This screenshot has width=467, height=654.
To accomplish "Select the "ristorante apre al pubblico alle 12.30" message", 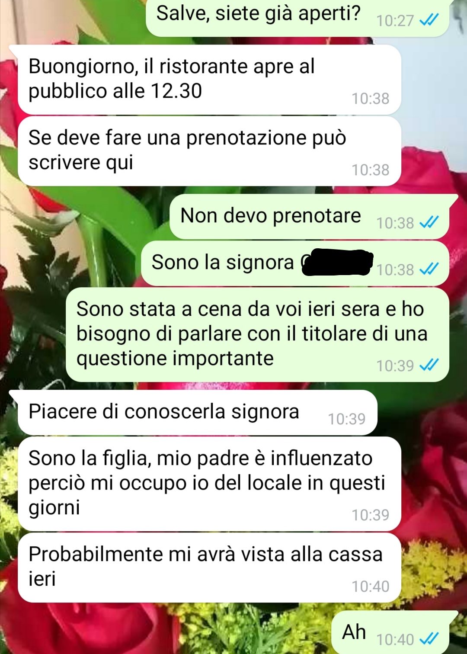I will coord(209,80).
